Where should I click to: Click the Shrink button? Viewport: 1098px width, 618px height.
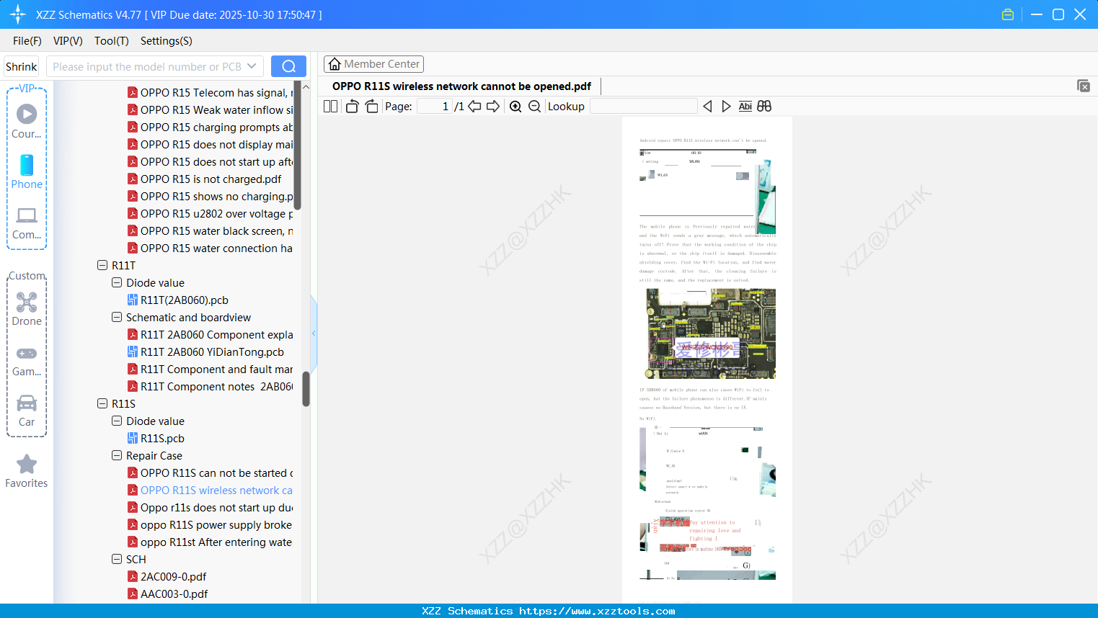(x=21, y=66)
